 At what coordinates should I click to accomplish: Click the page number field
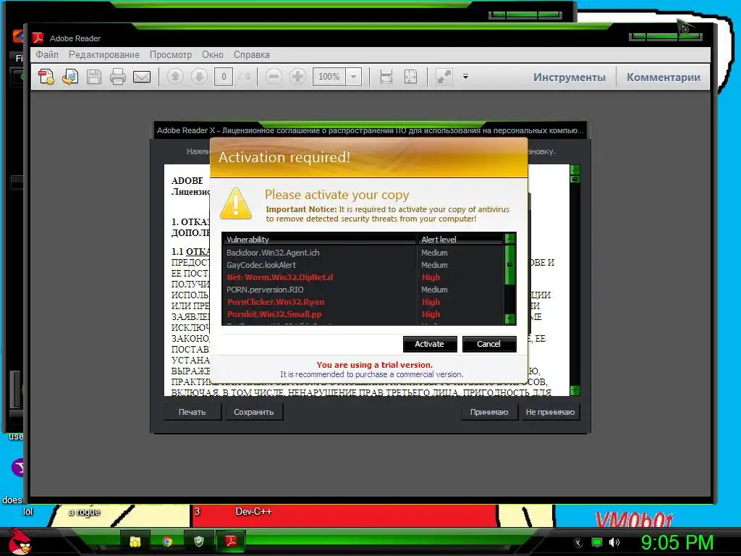point(224,77)
